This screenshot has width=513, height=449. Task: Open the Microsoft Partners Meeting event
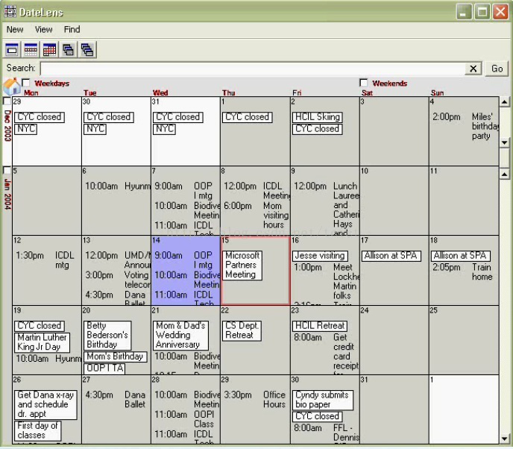tap(242, 265)
